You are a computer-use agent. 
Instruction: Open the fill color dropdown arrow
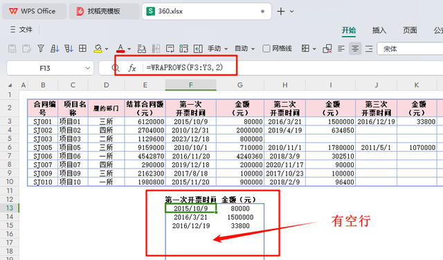107,49
